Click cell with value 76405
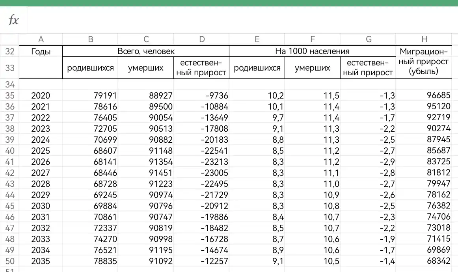The height and width of the screenshot is (272, 458). pyautogui.click(x=90, y=118)
